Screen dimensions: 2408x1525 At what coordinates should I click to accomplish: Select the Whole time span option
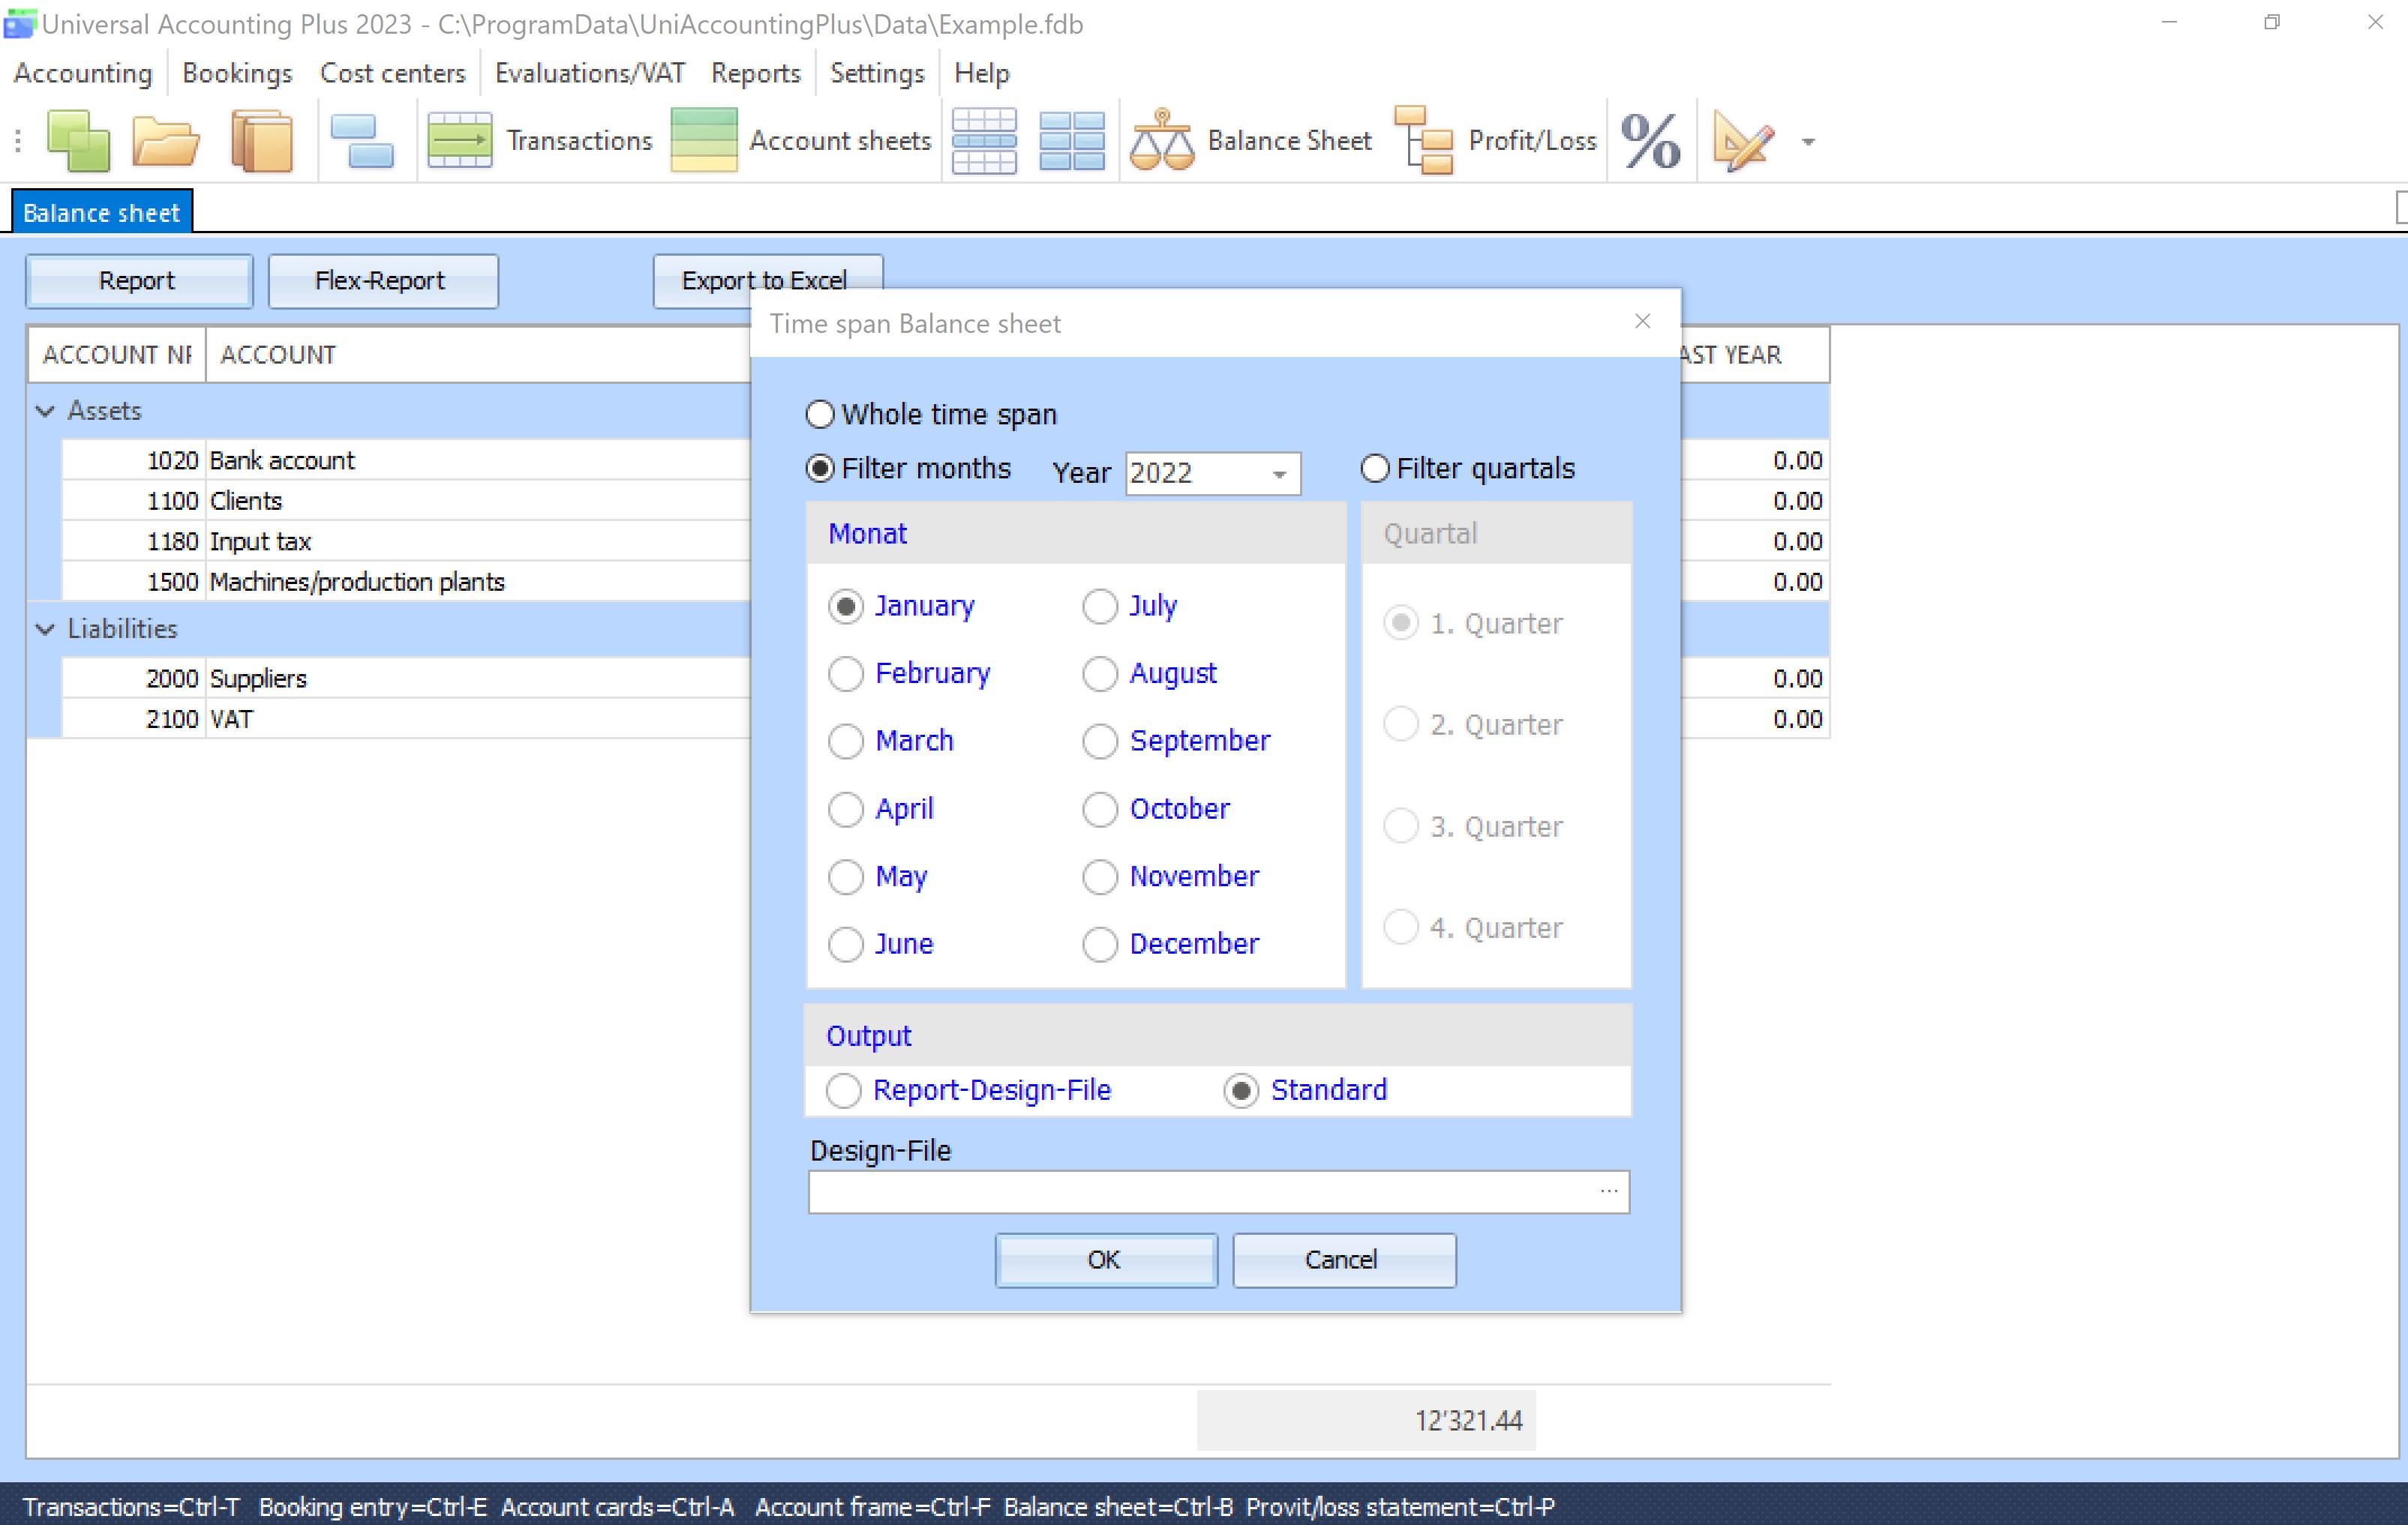coord(820,415)
